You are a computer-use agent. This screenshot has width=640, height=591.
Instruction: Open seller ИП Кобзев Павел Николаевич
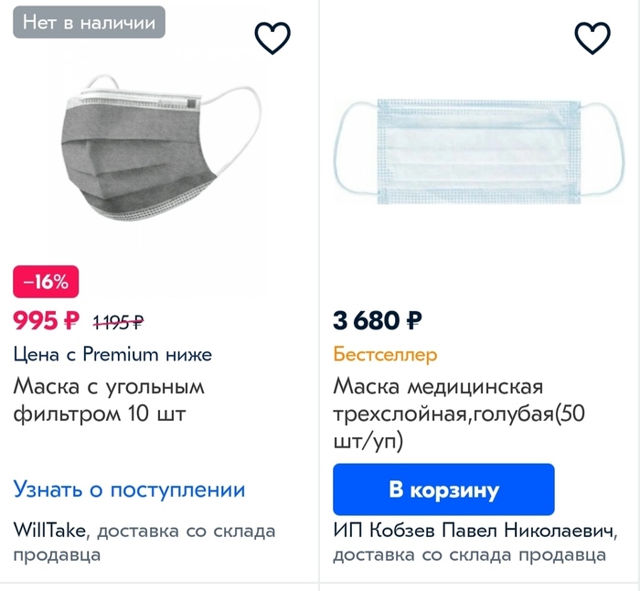(473, 532)
